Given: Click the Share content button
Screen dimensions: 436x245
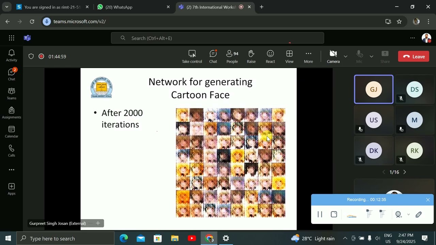Looking at the screenshot, I should click(385, 56).
